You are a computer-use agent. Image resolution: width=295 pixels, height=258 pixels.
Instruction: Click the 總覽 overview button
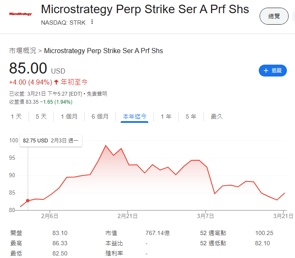(274, 16)
